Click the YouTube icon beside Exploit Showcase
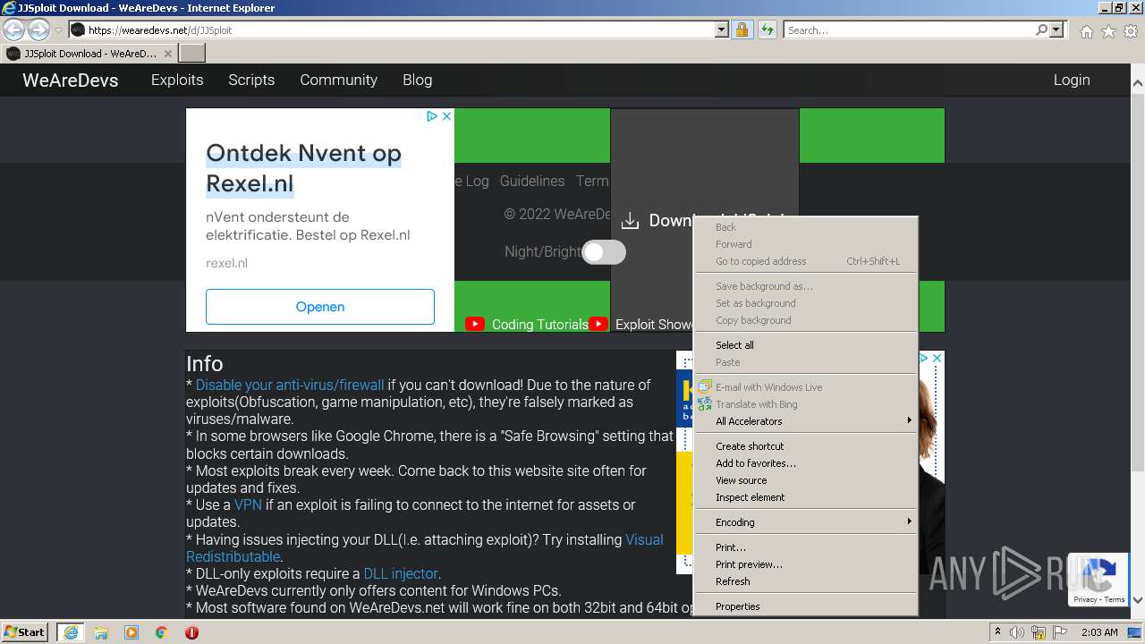Viewport: 1145px width, 644px height. [x=598, y=325]
